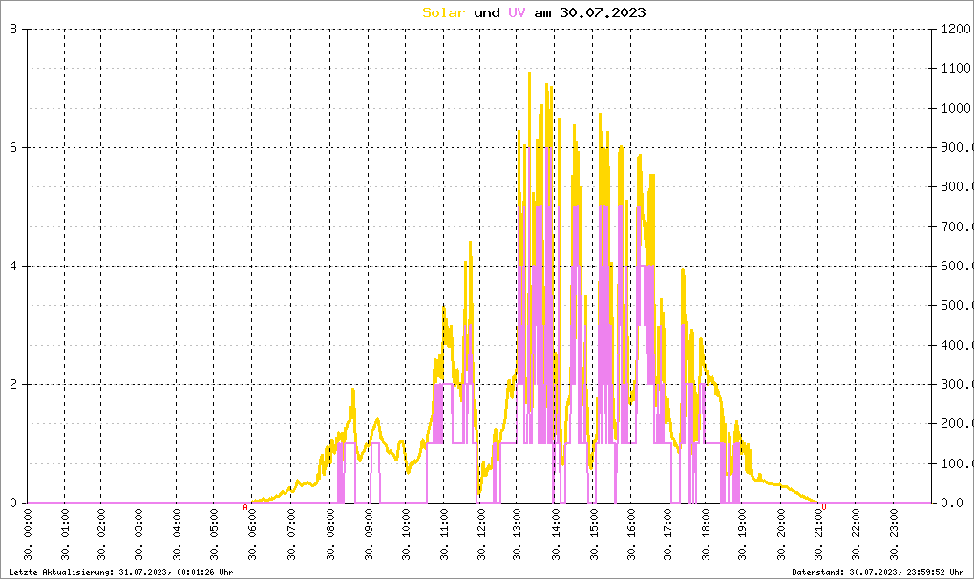Click time label '30. 18:00'
974x579 pixels.
707,534
